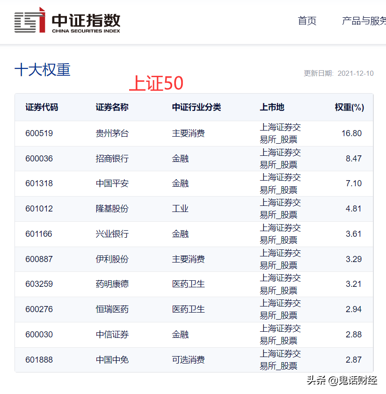Click the 十大权重 heading
386x394 pixels.
tap(42, 70)
